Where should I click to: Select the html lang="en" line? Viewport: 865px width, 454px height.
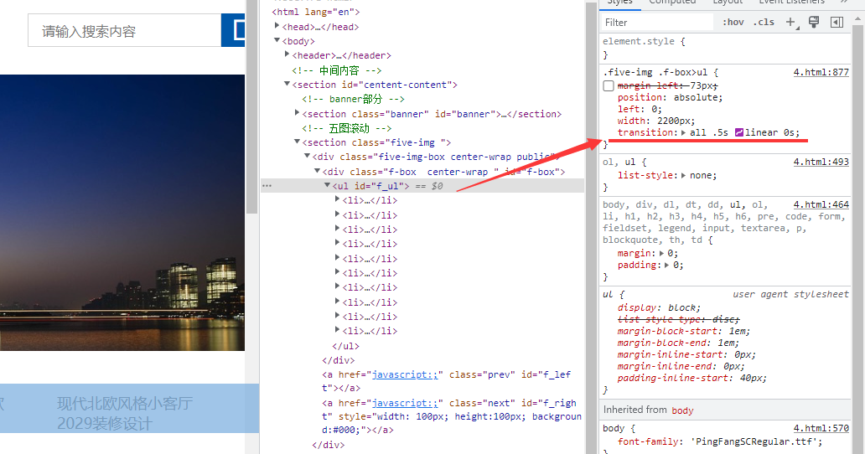click(315, 12)
